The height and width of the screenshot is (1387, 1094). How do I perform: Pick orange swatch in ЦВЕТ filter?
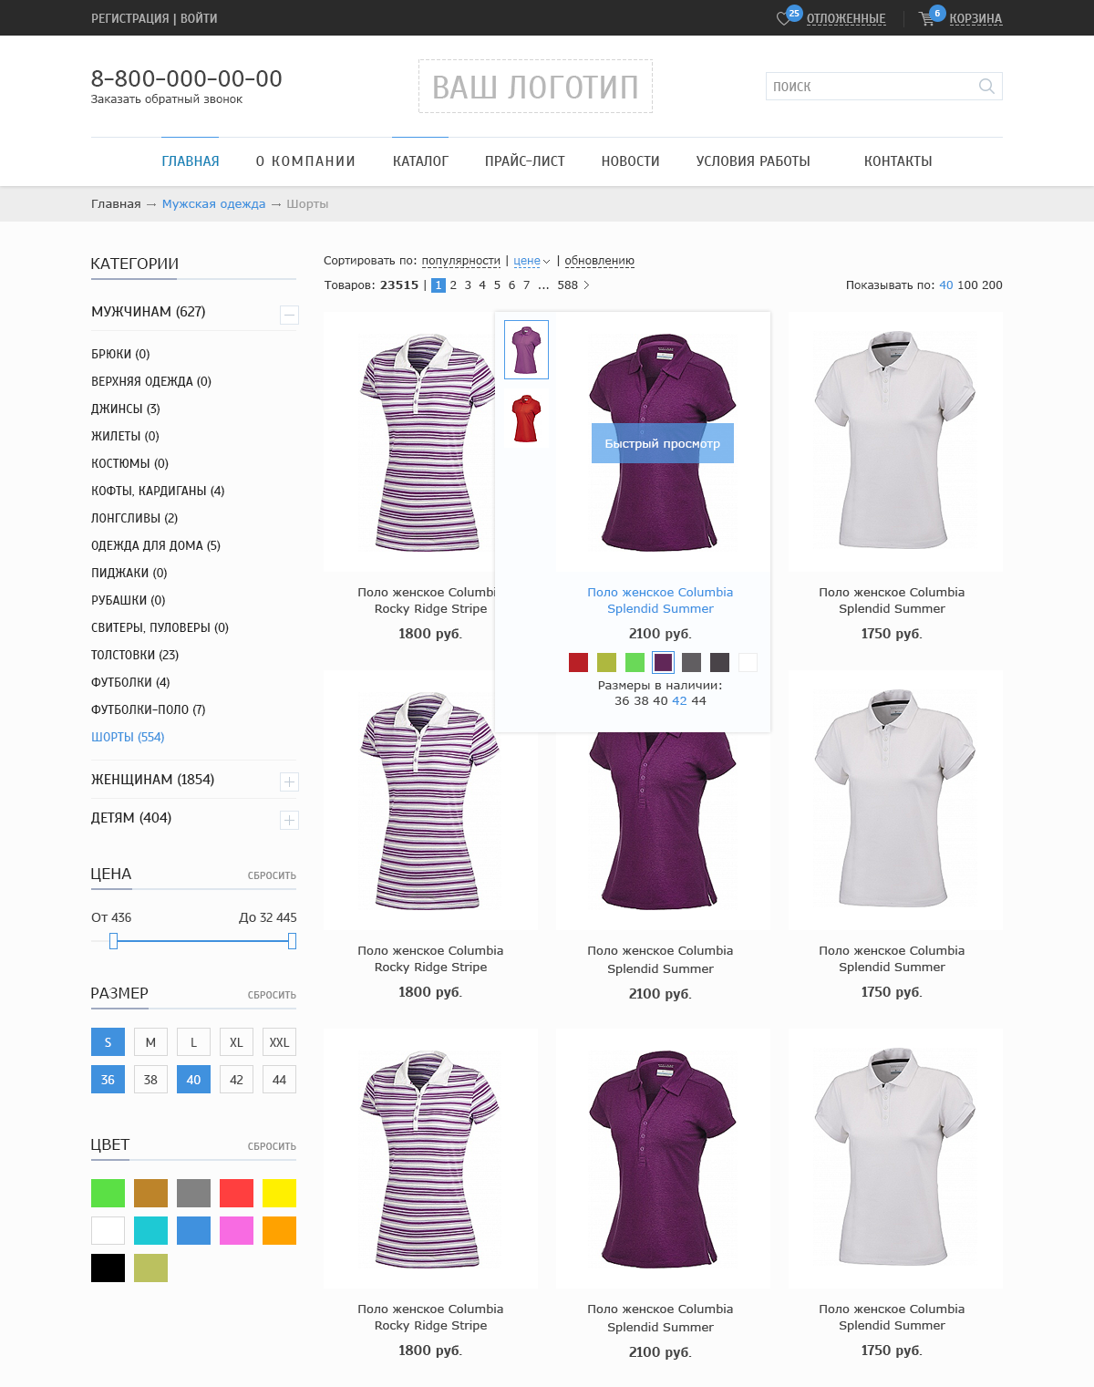279,1230
